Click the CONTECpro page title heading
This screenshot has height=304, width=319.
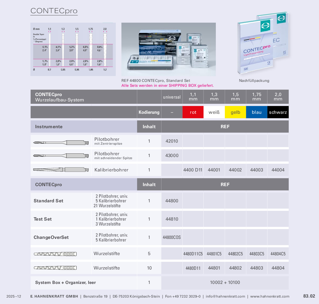point(54,11)
